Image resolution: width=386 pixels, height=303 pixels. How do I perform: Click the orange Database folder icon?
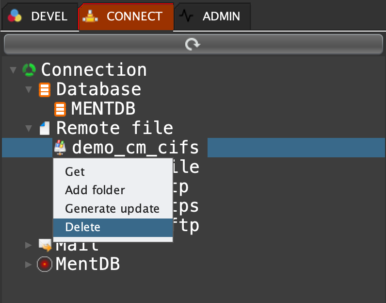[x=45, y=90]
